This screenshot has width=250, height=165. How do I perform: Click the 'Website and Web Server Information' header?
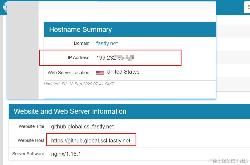129,111
